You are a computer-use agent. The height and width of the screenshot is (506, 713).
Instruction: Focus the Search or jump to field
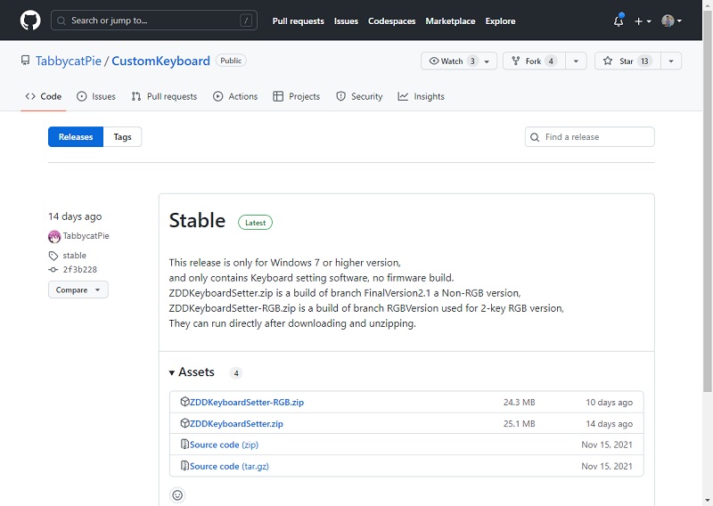click(153, 20)
